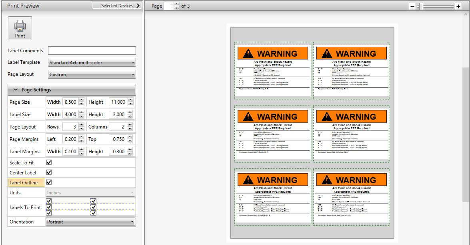Screen dimensions: 470x245
Task: Click the Label Comments text field
Action: point(92,51)
